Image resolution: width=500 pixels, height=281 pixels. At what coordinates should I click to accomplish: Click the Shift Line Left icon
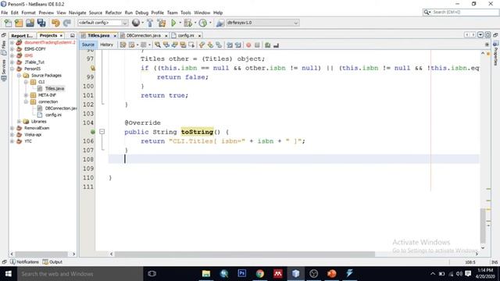(x=230, y=45)
